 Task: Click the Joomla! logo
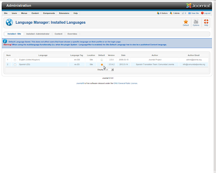click(198, 5)
